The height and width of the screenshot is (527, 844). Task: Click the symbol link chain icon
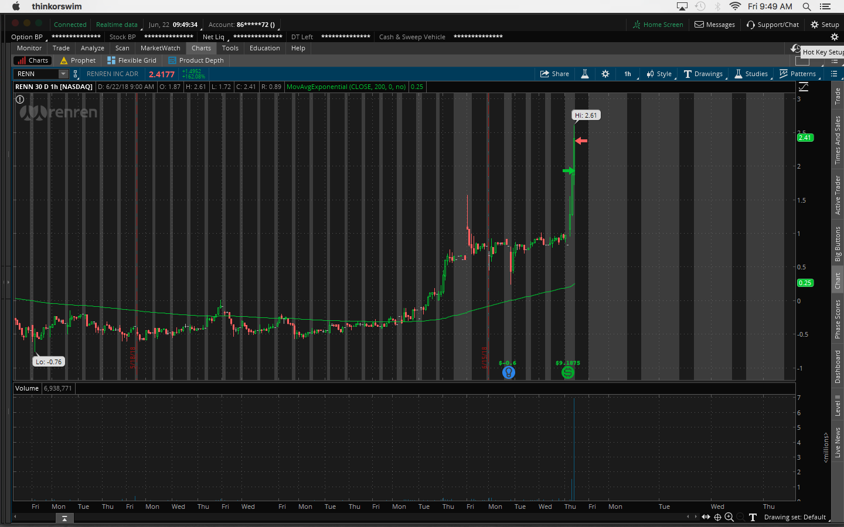click(76, 74)
